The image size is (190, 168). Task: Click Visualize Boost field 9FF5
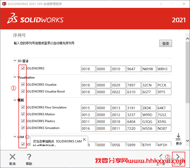tap(164, 92)
